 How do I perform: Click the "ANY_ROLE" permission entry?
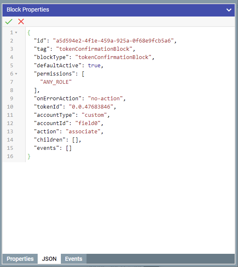coord(56,82)
